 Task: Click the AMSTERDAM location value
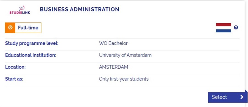coord(113,67)
